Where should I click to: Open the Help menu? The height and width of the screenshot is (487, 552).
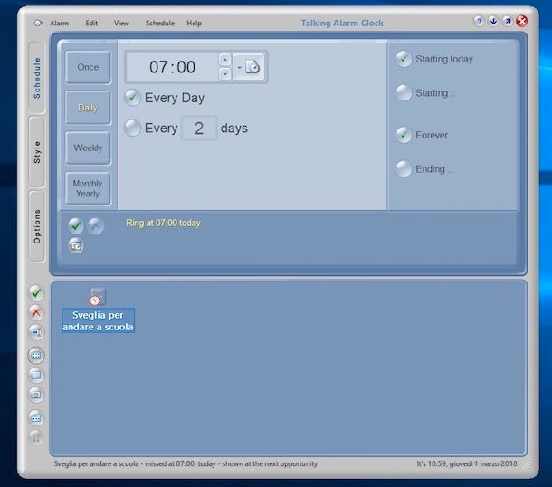(194, 24)
